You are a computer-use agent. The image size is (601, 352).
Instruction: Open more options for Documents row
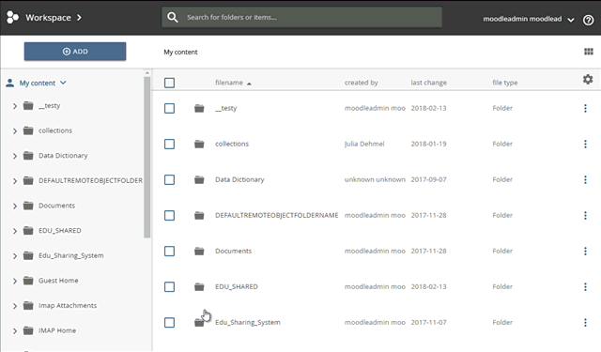click(x=585, y=251)
